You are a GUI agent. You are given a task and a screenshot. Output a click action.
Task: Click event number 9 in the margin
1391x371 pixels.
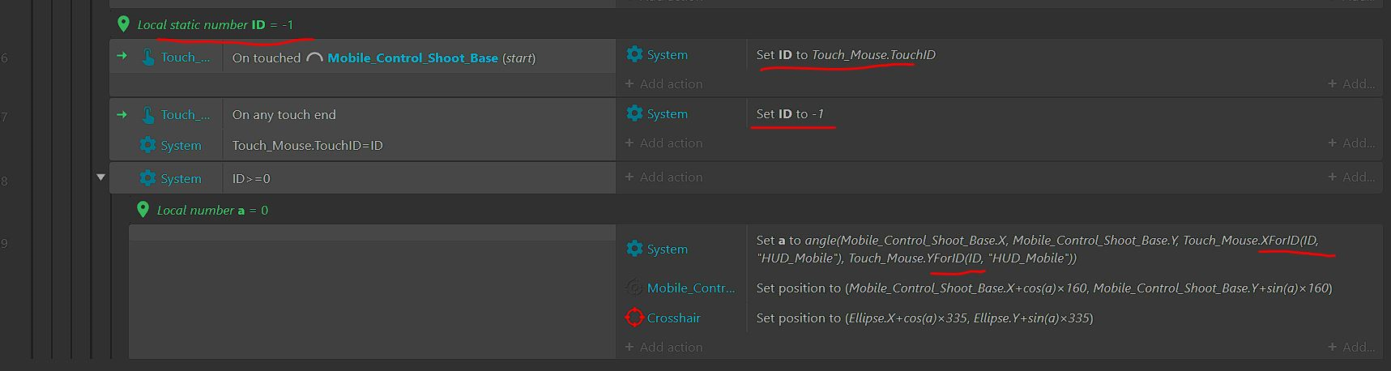click(x=5, y=243)
